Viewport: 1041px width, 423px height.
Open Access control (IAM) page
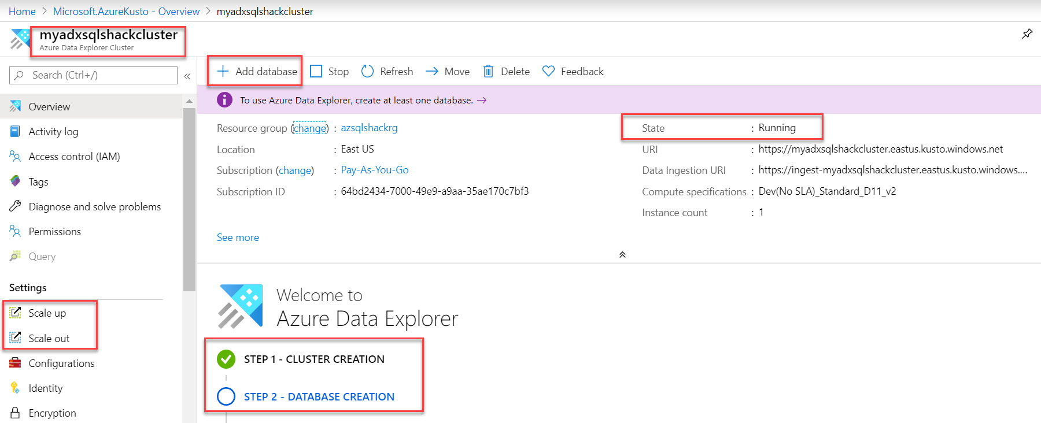point(74,157)
